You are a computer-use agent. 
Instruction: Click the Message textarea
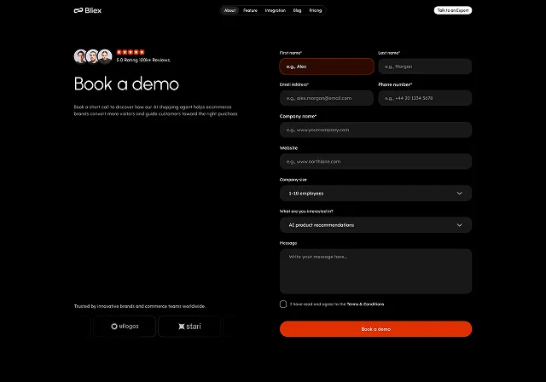[375, 271]
